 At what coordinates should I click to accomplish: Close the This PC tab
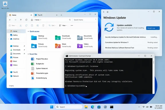click(x=57, y=15)
